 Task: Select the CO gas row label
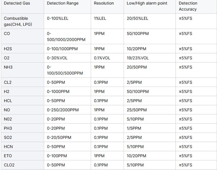(7, 34)
